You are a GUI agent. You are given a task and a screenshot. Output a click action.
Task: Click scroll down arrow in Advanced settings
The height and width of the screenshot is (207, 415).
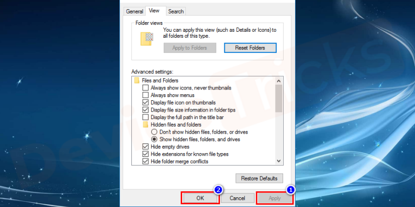click(279, 161)
